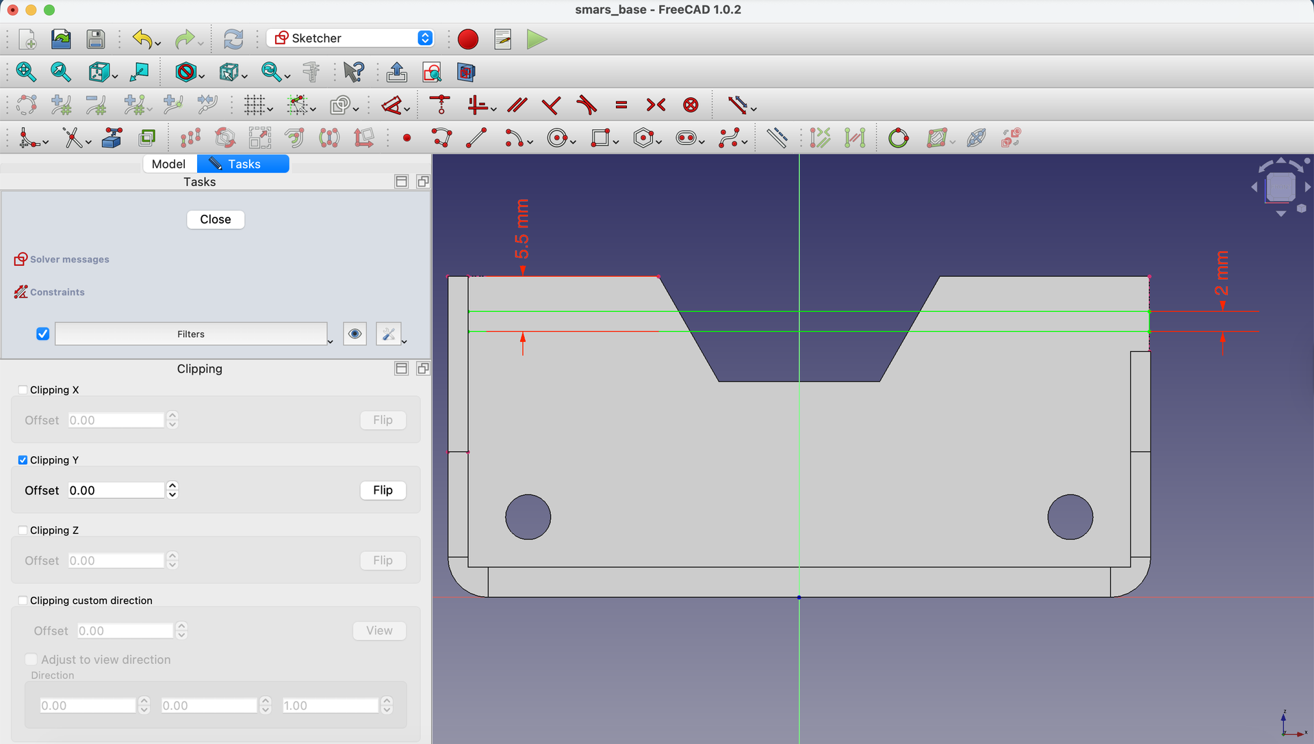Apply the equal constraint icon
1314x744 pixels.
[x=621, y=105]
